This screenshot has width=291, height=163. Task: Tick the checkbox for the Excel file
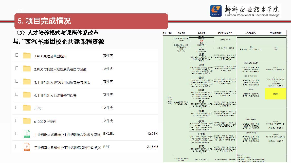tap(17, 133)
